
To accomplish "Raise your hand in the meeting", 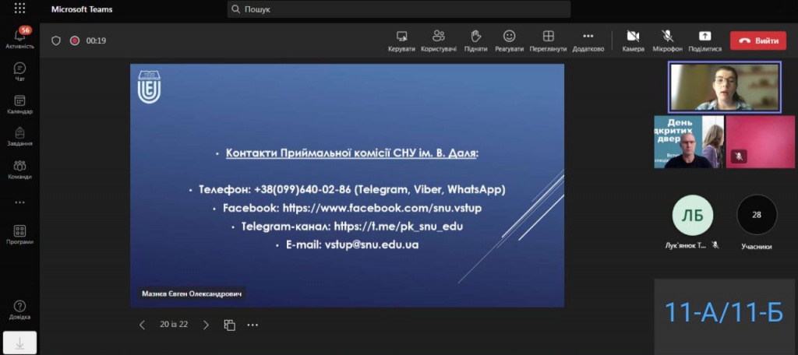I will pyautogui.click(x=475, y=40).
